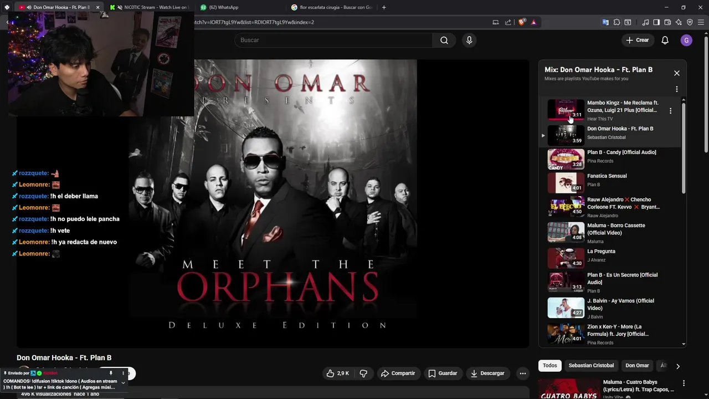This screenshot has width=709, height=399.
Task: Toggle the browser sidebar panel icon
Action: click(656, 22)
